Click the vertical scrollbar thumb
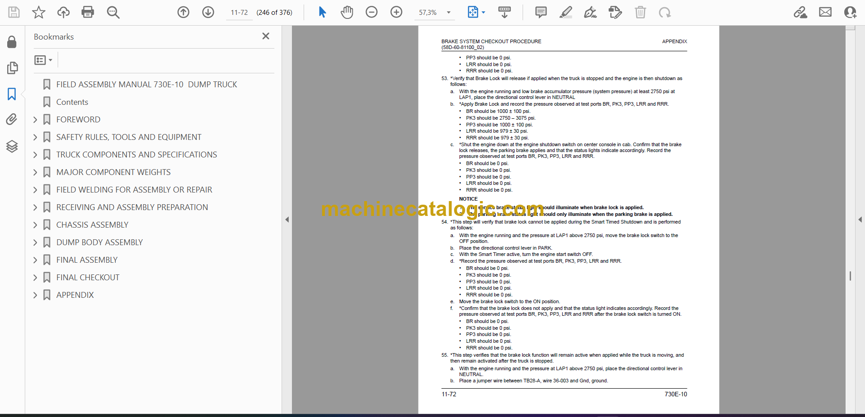Screen dimensions: 865x417 (850, 276)
